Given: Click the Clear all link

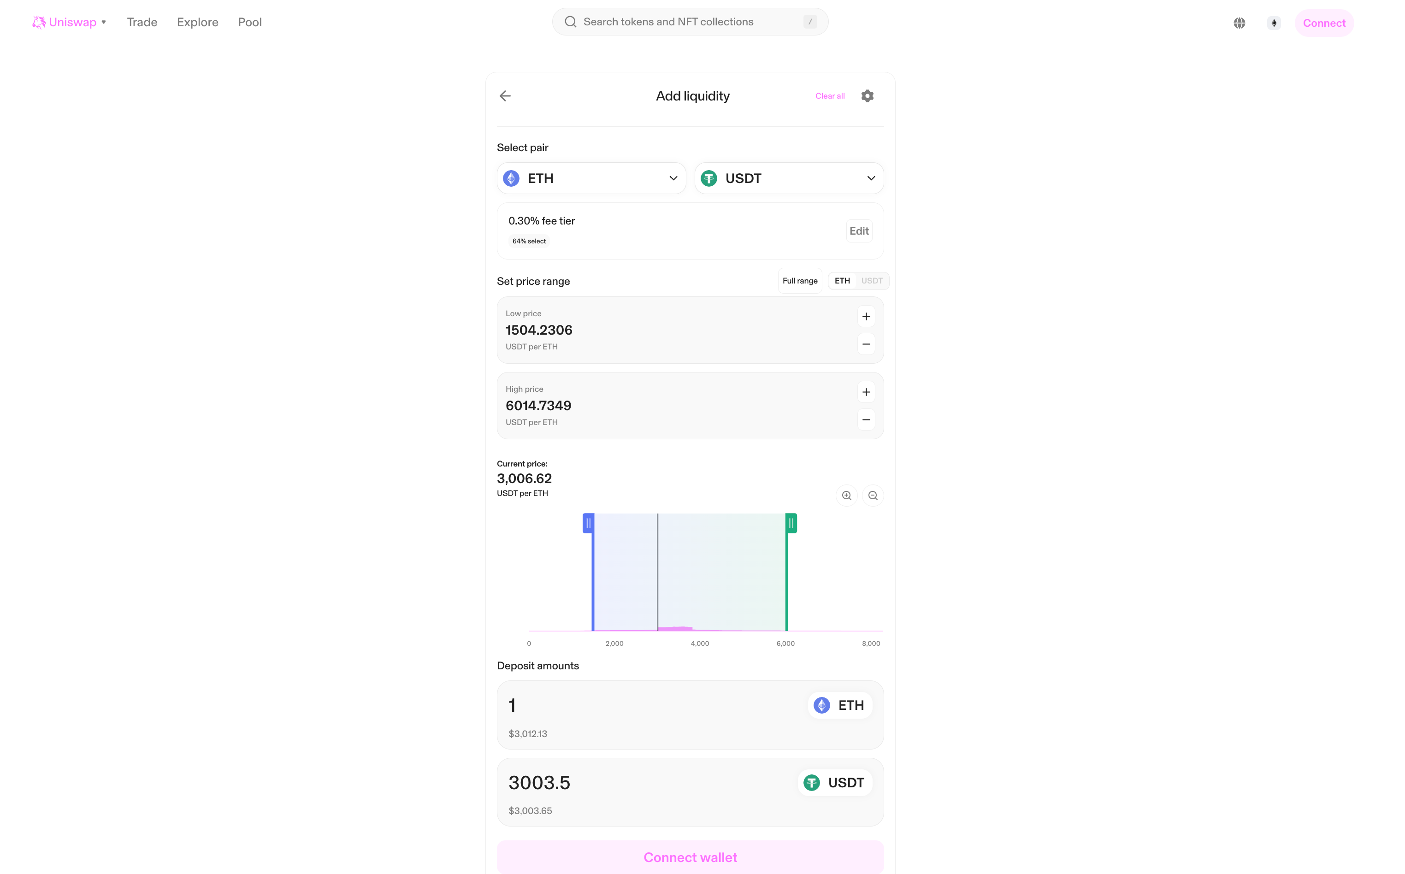Looking at the screenshot, I should [x=829, y=96].
